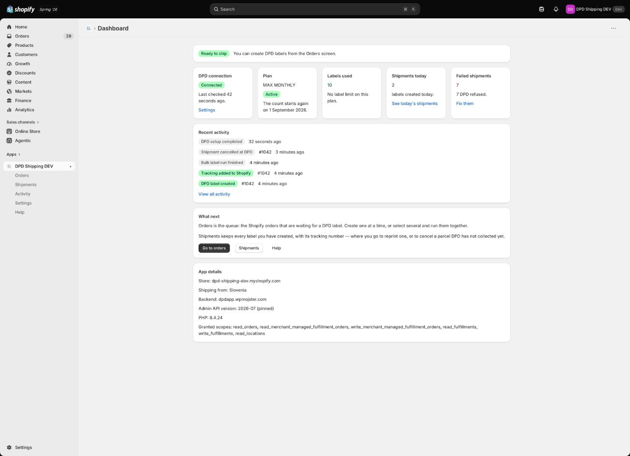Open Help in the app sub-navigation
Viewport: 630px width, 456px height.
20,212
